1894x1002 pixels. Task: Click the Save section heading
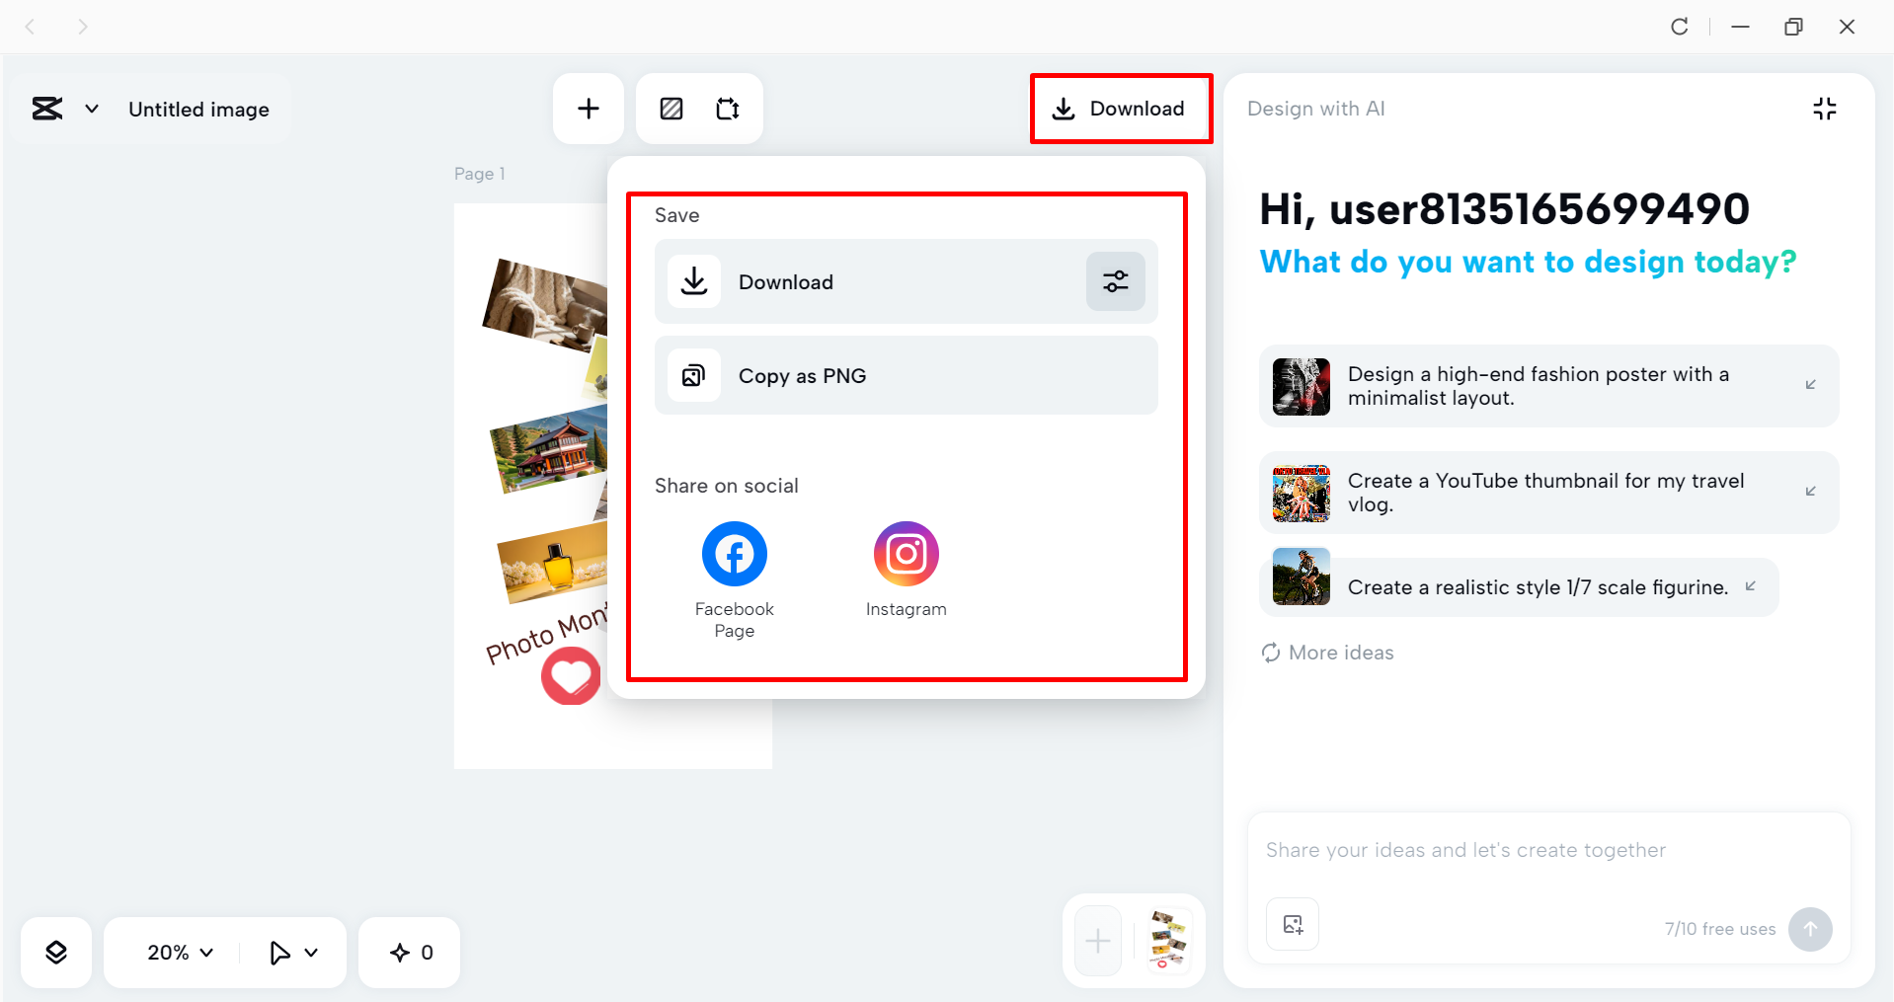coord(677,215)
